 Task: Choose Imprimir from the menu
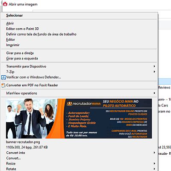coord(13,45)
